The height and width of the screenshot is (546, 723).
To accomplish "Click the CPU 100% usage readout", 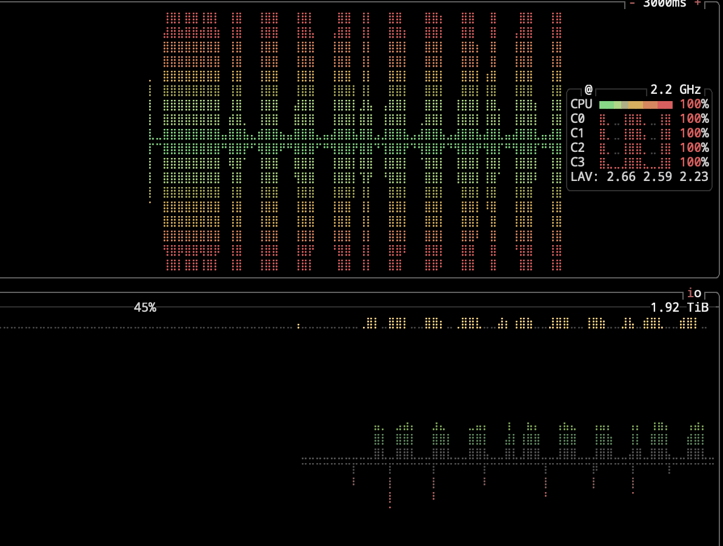I will [x=695, y=104].
